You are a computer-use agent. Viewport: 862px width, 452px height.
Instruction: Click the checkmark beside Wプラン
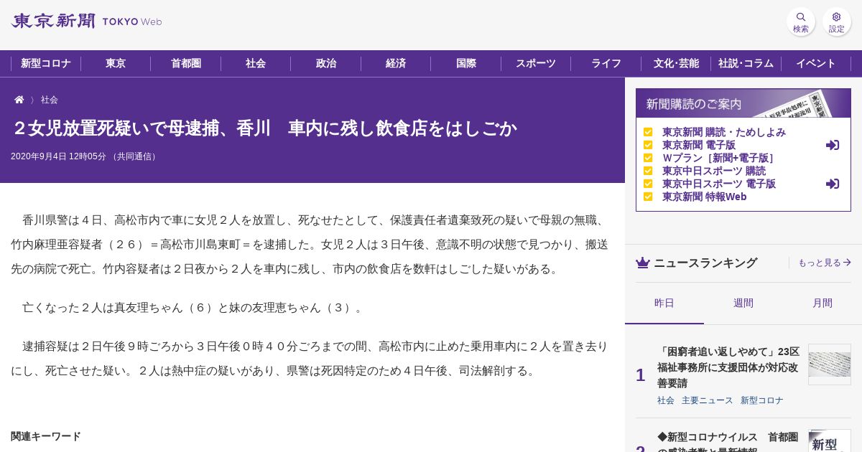648,158
